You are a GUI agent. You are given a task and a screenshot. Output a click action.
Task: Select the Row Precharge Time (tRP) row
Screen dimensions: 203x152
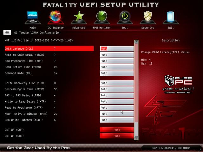pos(49,61)
